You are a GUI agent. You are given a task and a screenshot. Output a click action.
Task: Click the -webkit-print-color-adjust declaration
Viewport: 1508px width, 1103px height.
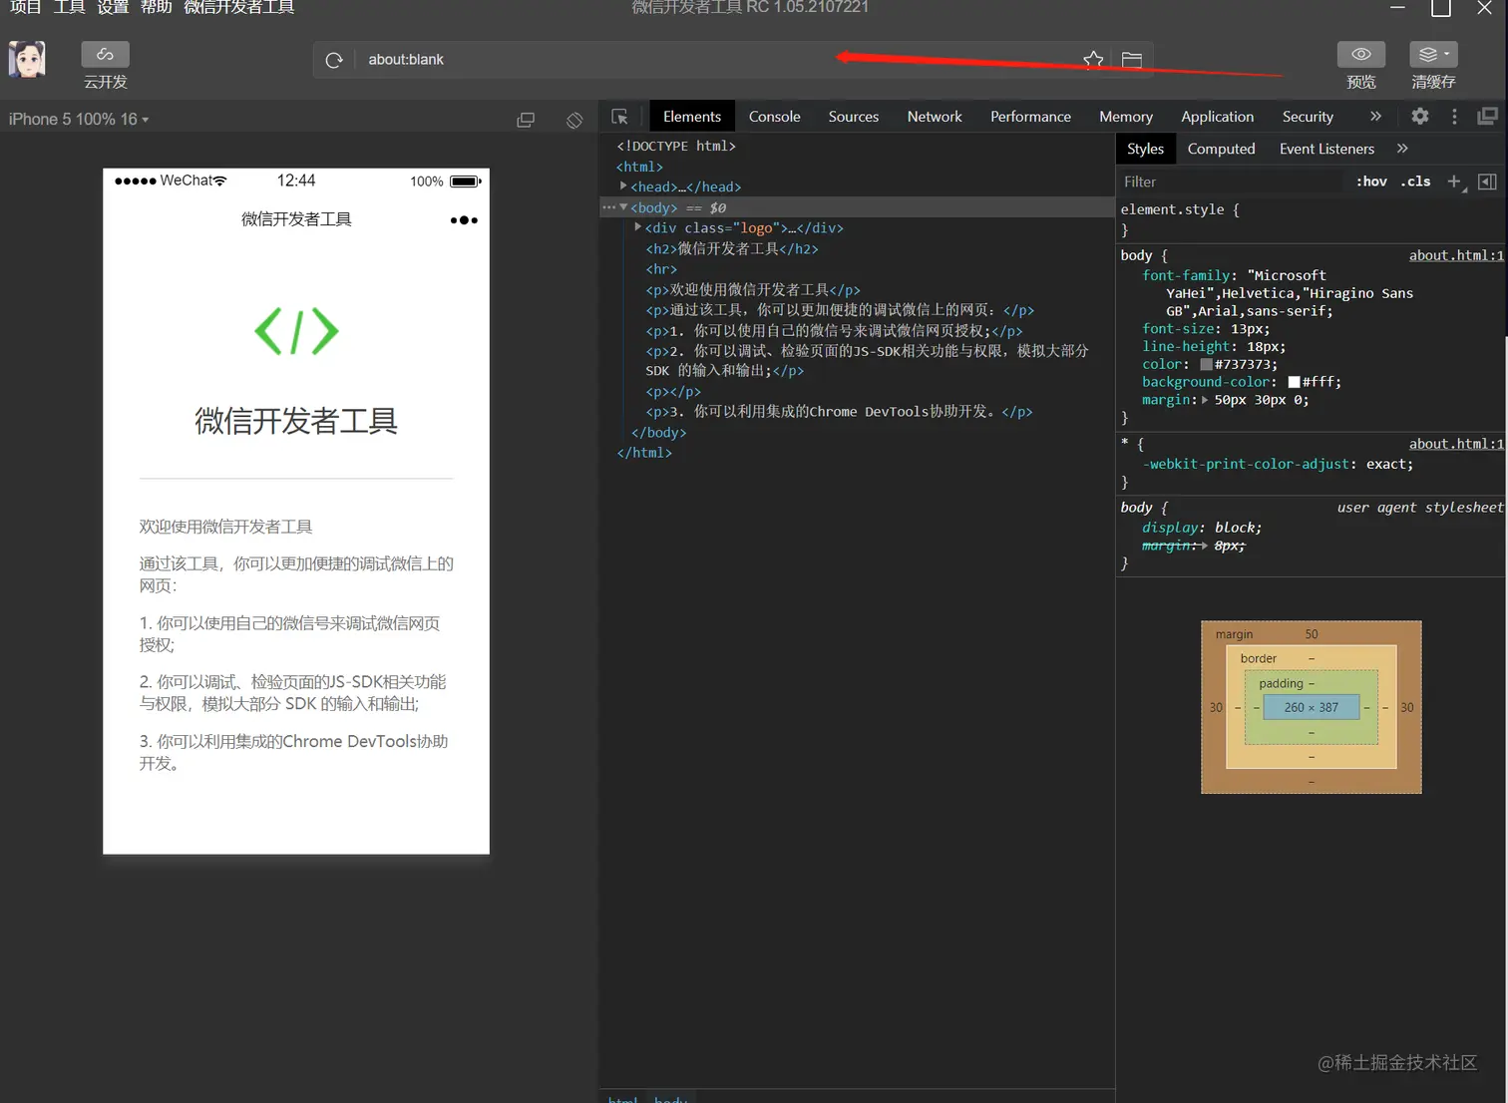coord(1278,464)
